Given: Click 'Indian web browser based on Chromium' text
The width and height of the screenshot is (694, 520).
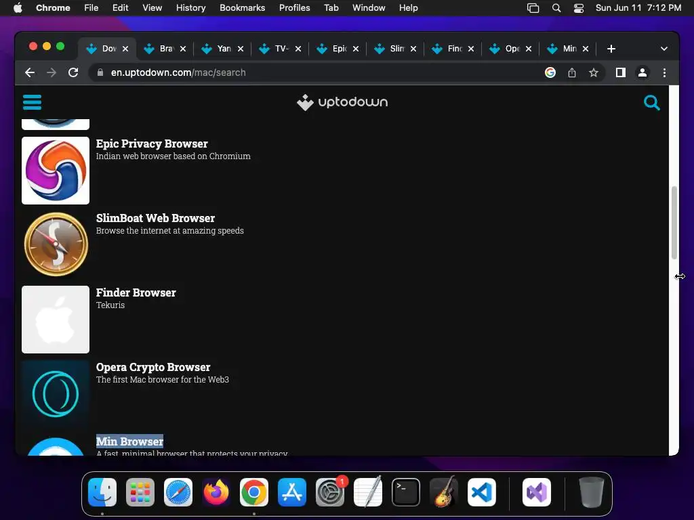Looking at the screenshot, I should tap(173, 156).
